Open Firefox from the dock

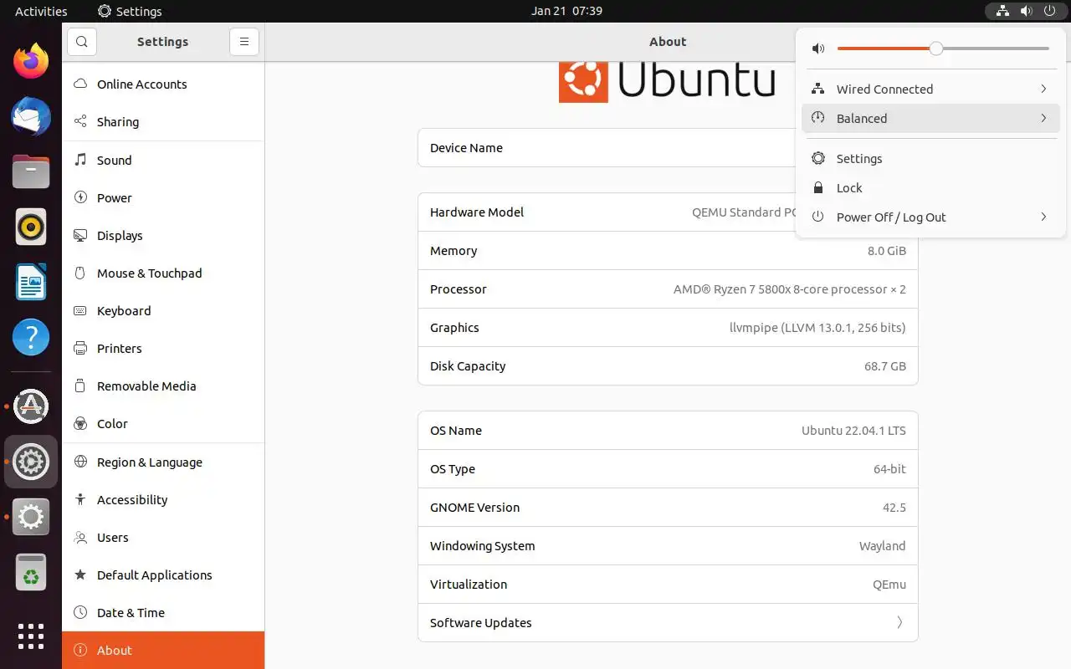(31, 61)
